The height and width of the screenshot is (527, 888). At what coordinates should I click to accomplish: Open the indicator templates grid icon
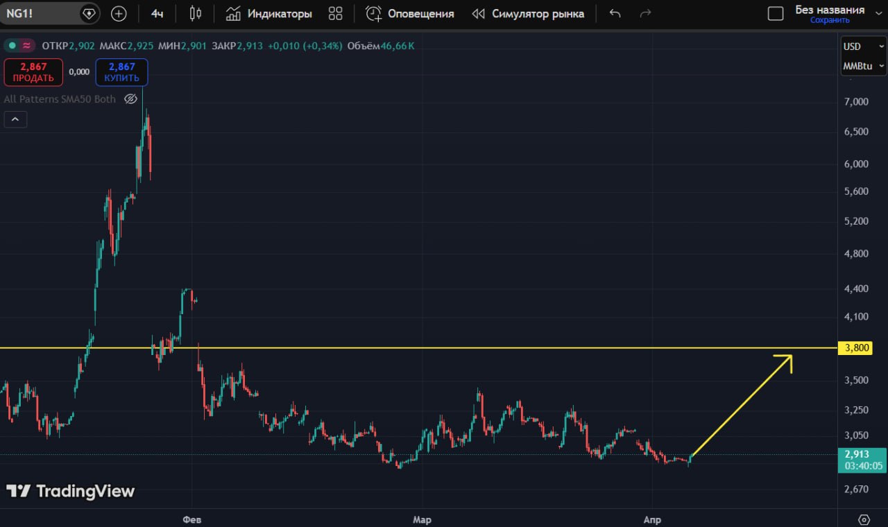[x=336, y=13]
